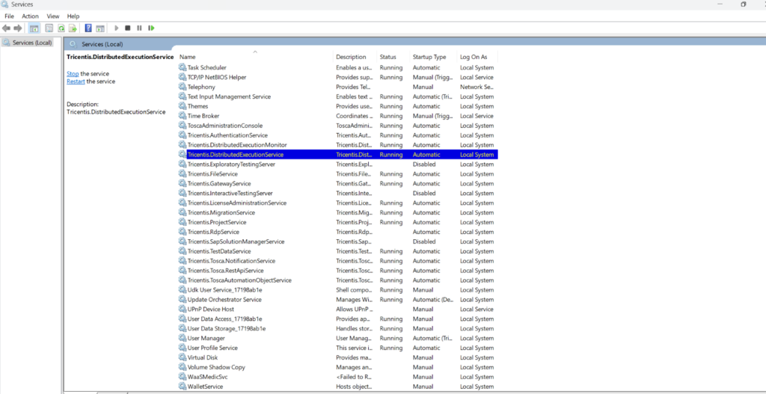Select the User Profile Service row
The image size is (766, 394).
coord(337,348)
